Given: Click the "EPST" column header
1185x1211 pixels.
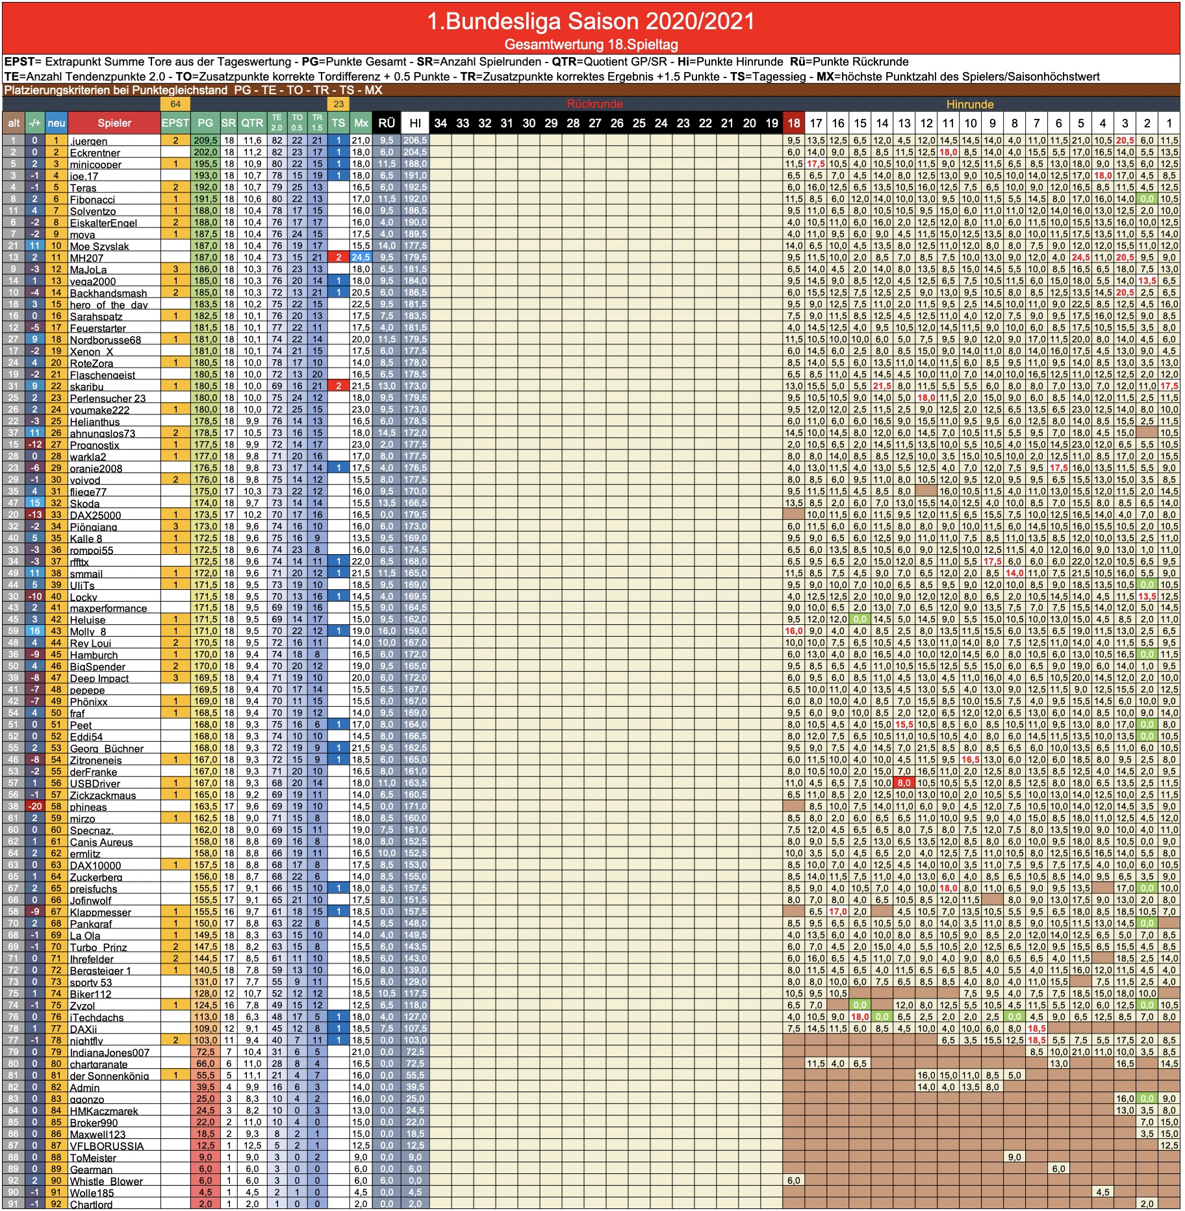Looking at the screenshot, I should coord(175,123).
